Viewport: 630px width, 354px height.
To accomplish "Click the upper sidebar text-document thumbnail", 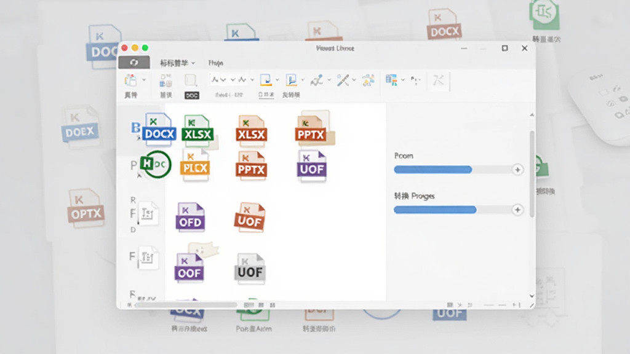I will pyautogui.click(x=148, y=214).
